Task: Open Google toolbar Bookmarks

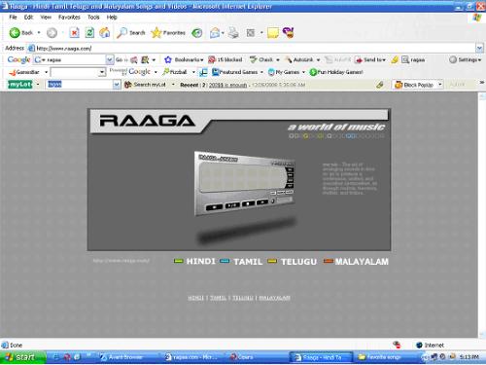Action: (184, 59)
